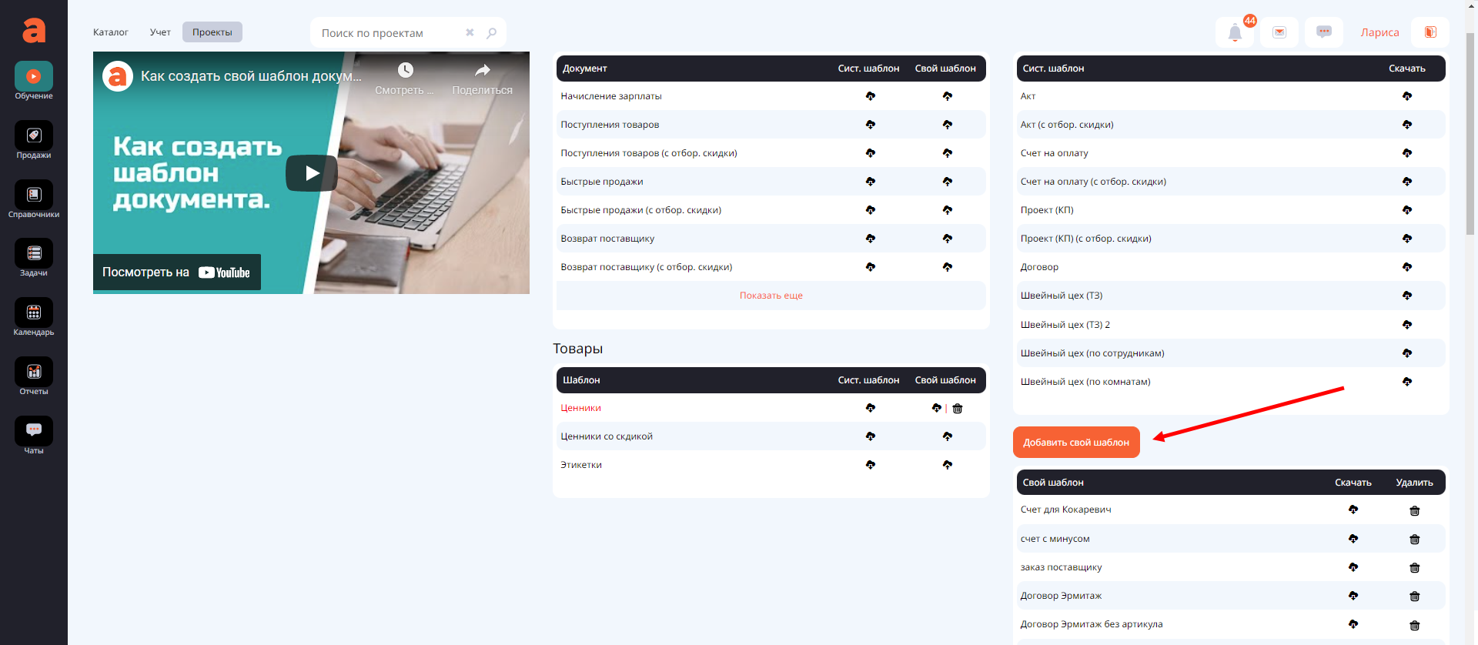Delete the Ценники custom template
This screenshot has height=645, width=1478.
click(x=958, y=409)
